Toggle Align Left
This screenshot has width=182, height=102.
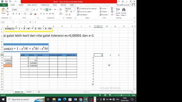point(41,14)
